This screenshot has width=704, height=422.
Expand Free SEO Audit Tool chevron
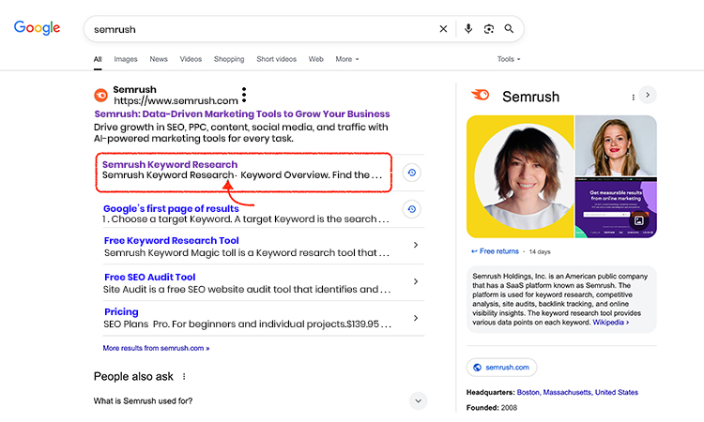pos(416,281)
